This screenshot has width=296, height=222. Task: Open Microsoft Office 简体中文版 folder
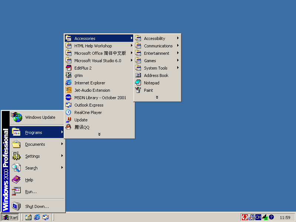[x=99, y=53]
